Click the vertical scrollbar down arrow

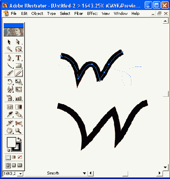(165, 167)
